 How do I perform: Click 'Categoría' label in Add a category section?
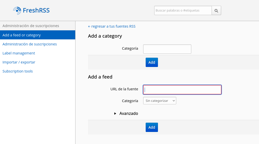tap(130, 48)
